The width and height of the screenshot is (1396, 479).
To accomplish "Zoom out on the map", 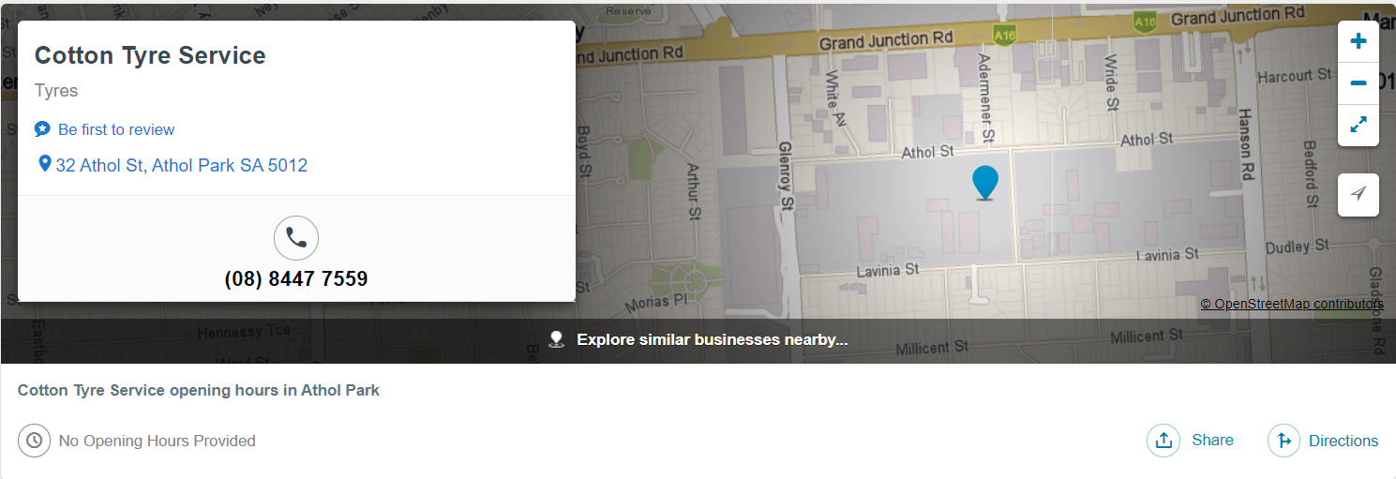I will pos(1358,83).
